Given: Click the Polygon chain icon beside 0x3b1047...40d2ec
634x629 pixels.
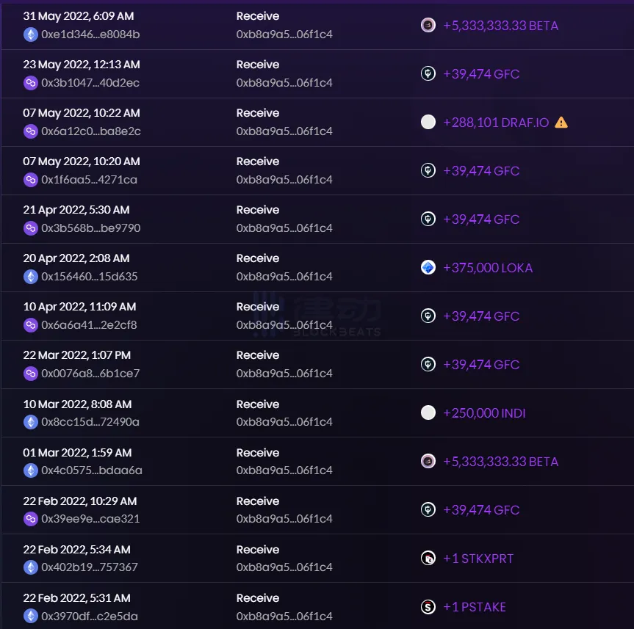Looking at the screenshot, I should (x=30, y=83).
